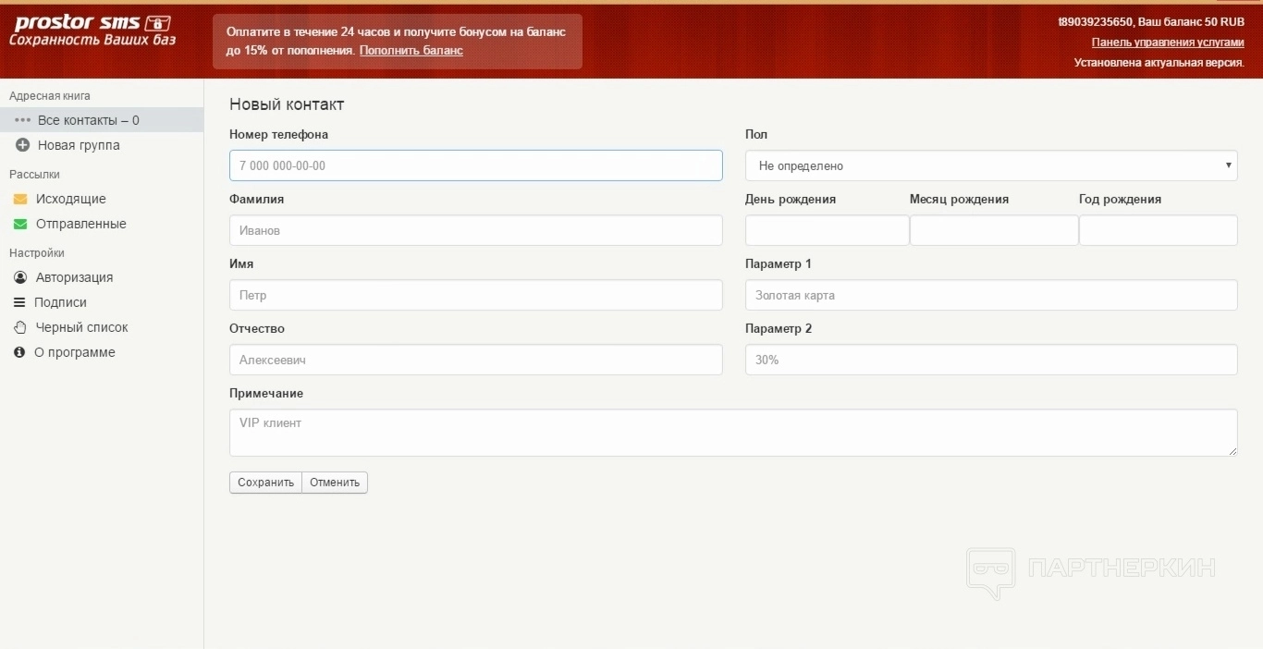Click the Настройки section label
1263x649 pixels.
[37, 253]
